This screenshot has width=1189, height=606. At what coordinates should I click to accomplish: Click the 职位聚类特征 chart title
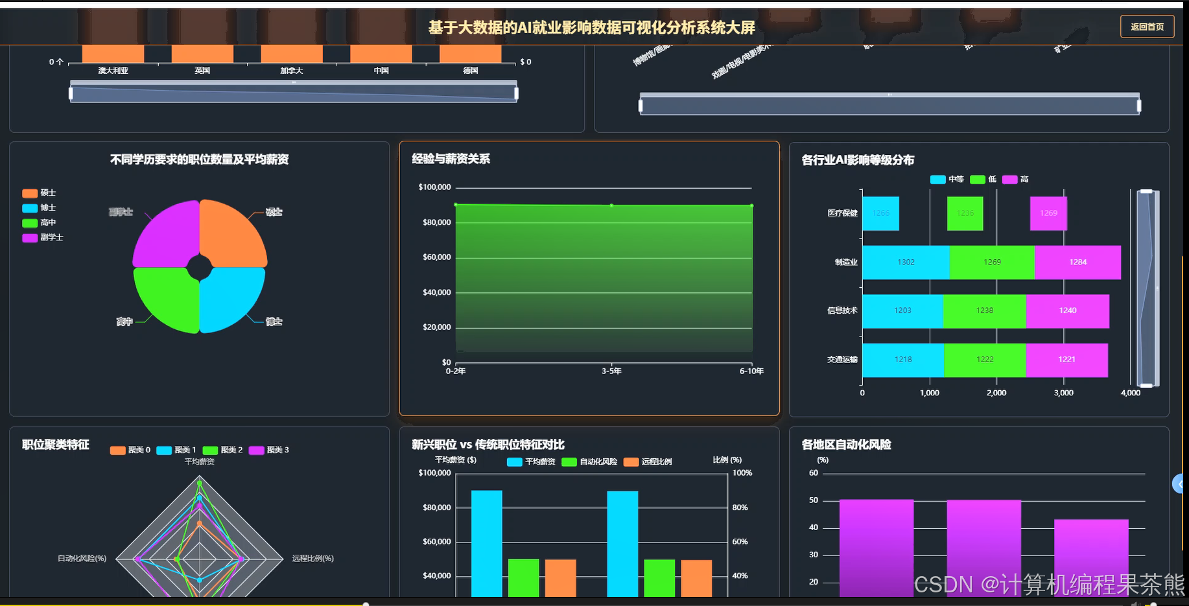click(56, 445)
